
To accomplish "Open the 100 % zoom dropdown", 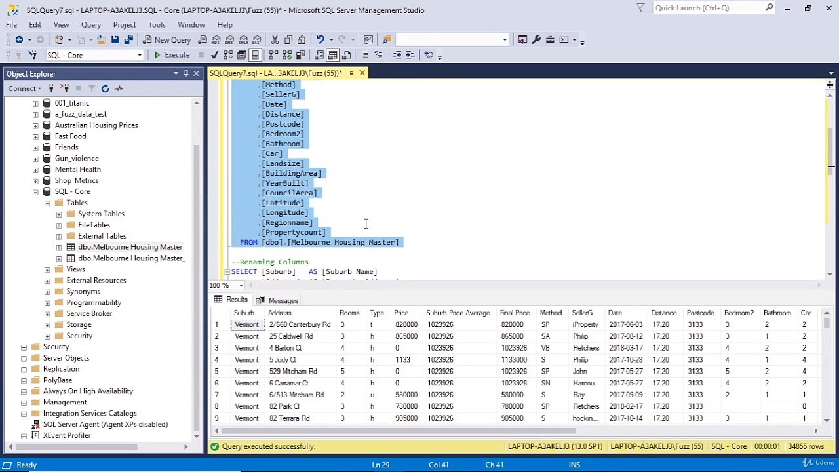I will 241,285.
